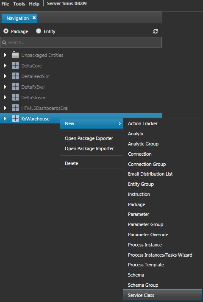Open the File menu
This screenshot has width=203, height=302.
(x=5, y=4)
